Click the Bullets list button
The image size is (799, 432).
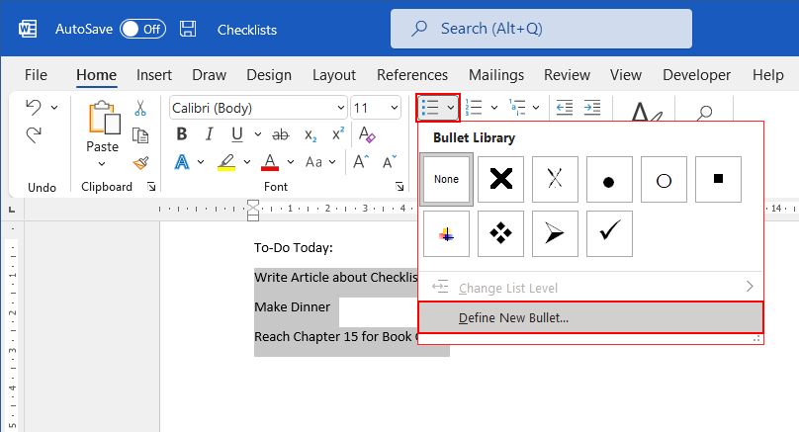[429, 108]
